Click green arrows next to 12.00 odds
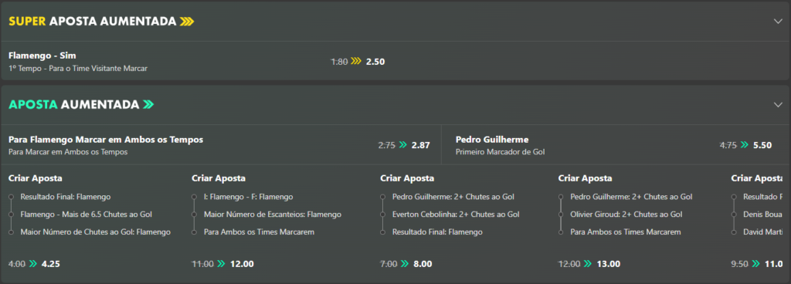 click(x=221, y=263)
